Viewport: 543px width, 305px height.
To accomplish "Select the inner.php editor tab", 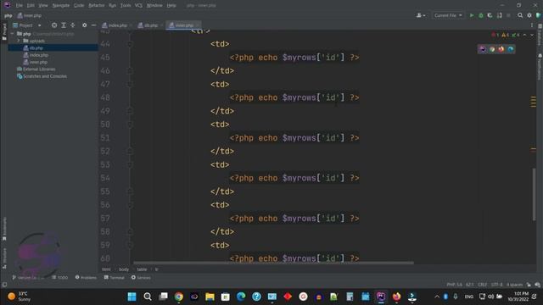I will point(183,25).
